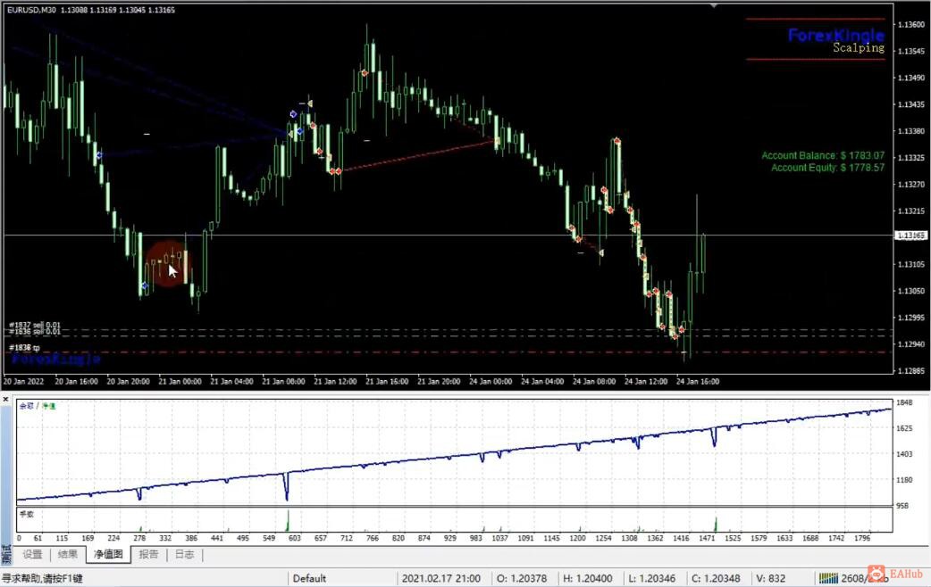
Task: Click the 手数 label in lots panel
Action: click(27, 514)
